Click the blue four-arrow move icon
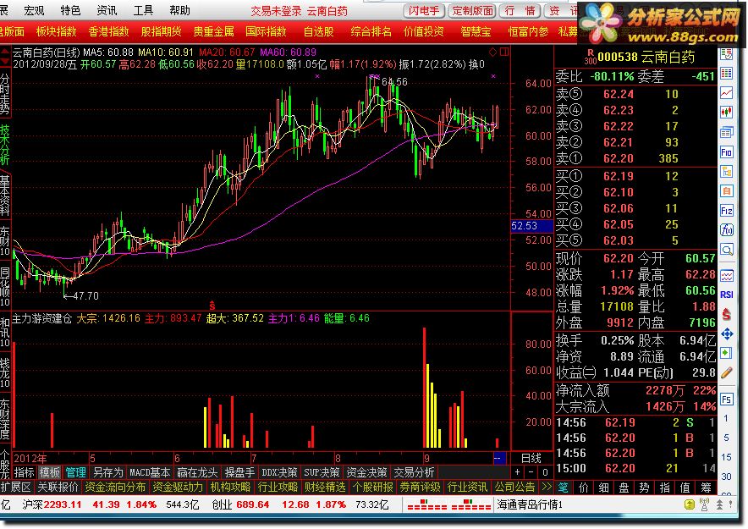This screenshot has width=748, height=529. click(727, 333)
